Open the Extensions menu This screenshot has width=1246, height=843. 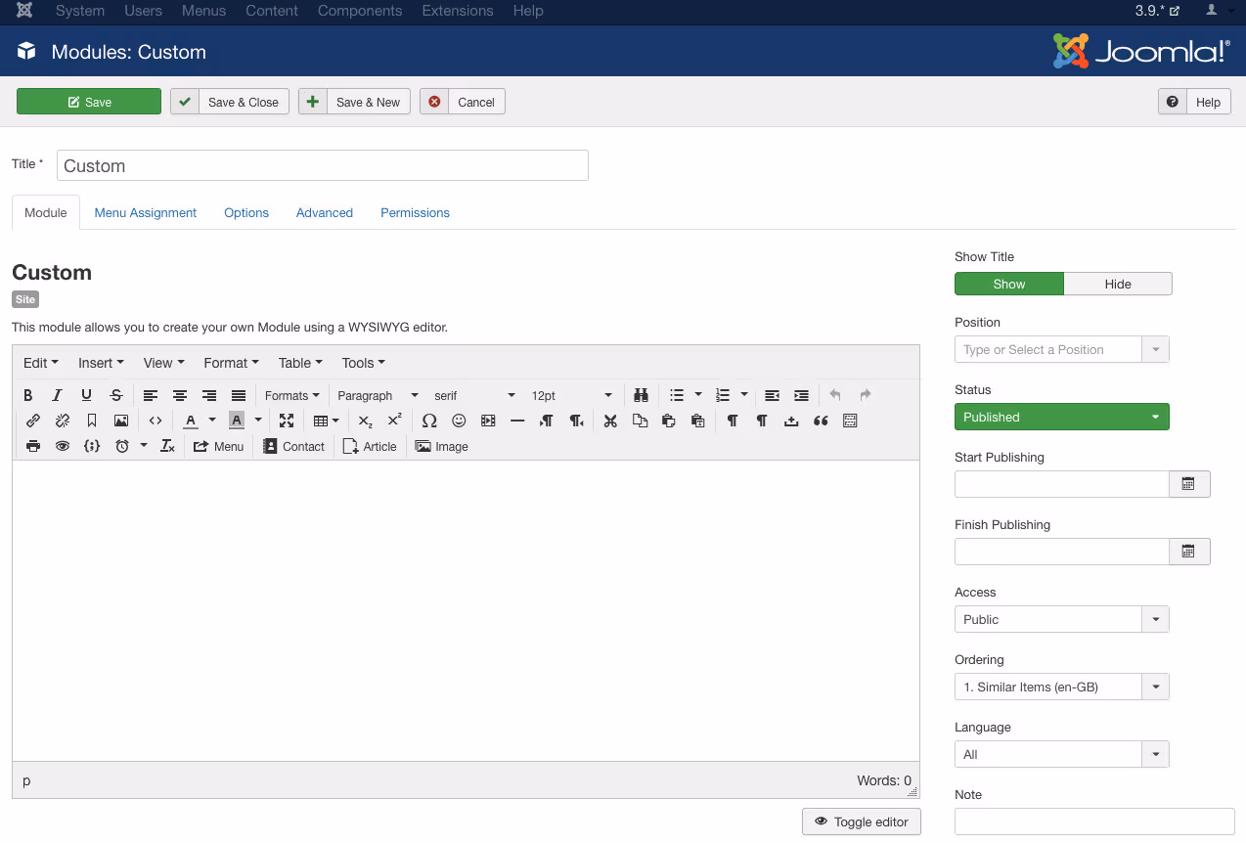[457, 11]
